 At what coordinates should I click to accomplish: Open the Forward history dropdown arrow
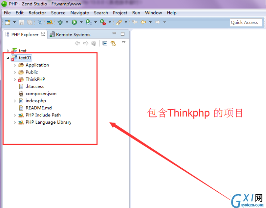click(x=165, y=22)
